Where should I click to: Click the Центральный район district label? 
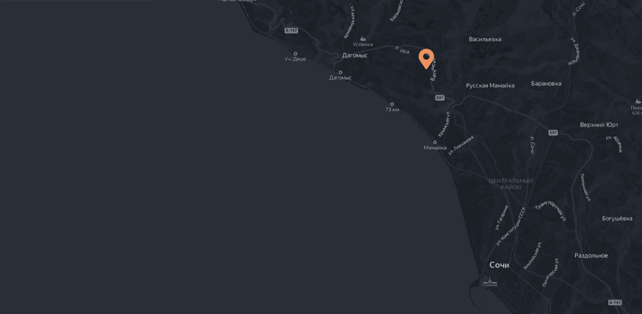click(x=511, y=184)
